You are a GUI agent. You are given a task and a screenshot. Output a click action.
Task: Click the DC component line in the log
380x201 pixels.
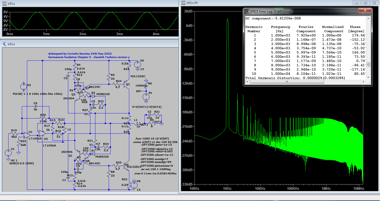click(x=273, y=18)
